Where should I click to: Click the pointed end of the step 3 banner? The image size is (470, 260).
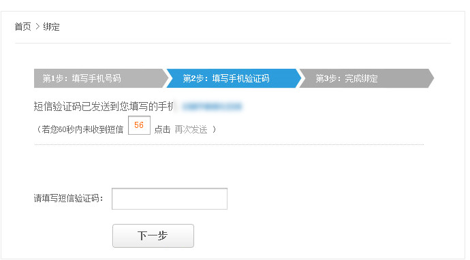point(430,78)
